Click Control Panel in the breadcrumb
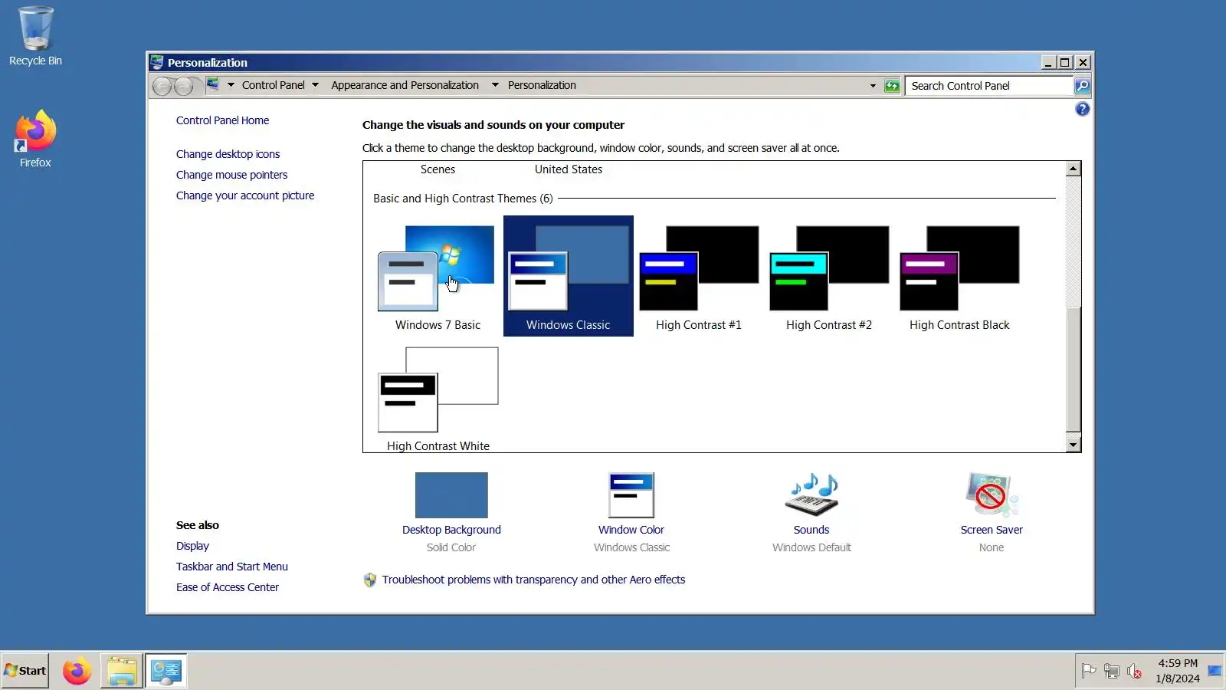The width and height of the screenshot is (1226, 690). (x=273, y=85)
